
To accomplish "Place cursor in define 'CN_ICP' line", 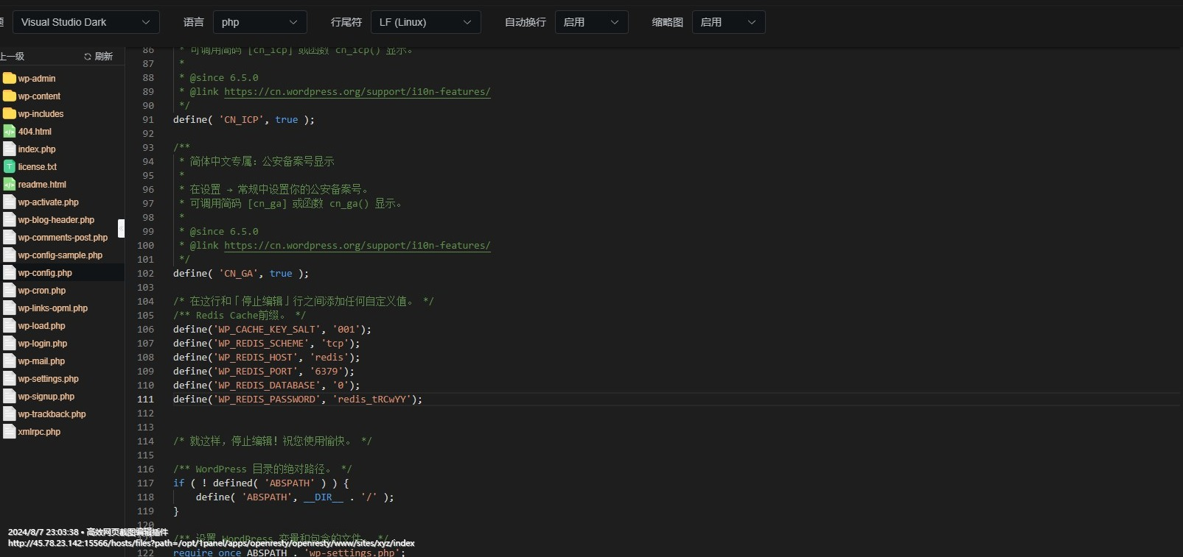I will (244, 119).
